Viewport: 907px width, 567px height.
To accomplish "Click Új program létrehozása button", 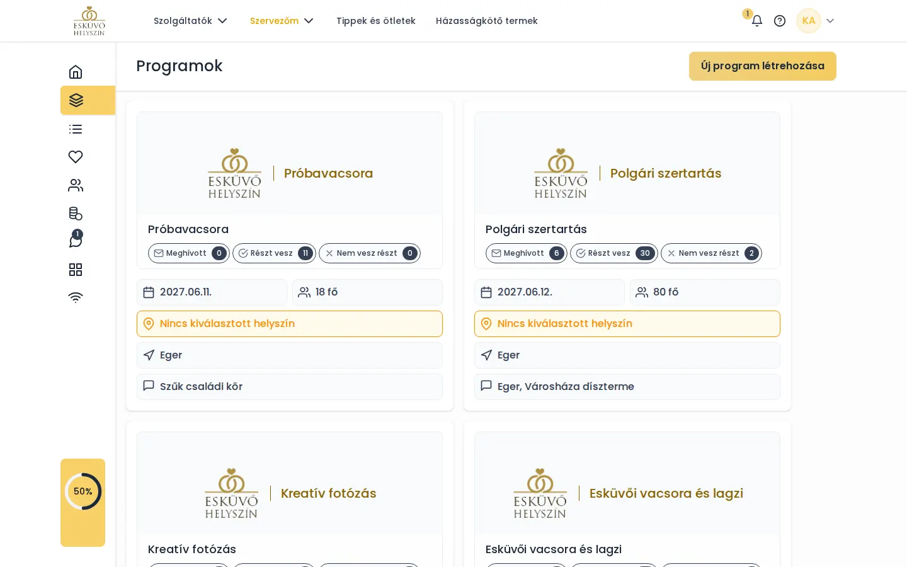I will [x=763, y=66].
